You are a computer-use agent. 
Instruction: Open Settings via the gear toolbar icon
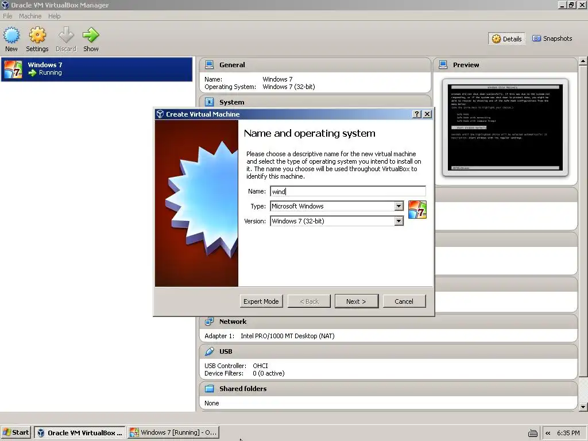pyautogui.click(x=37, y=35)
